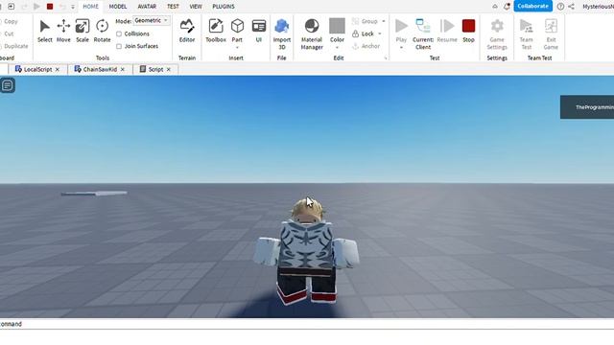Image resolution: width=614 pixels, height=345 pixels.
Task: Open the notifications bell
Action: [507, 7]
